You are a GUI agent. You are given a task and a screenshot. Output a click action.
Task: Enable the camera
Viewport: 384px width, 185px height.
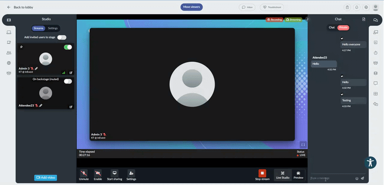pyautogui.click(x=98, y=175)
